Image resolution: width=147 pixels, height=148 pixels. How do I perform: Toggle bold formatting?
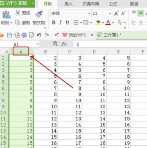click(54, 22)
